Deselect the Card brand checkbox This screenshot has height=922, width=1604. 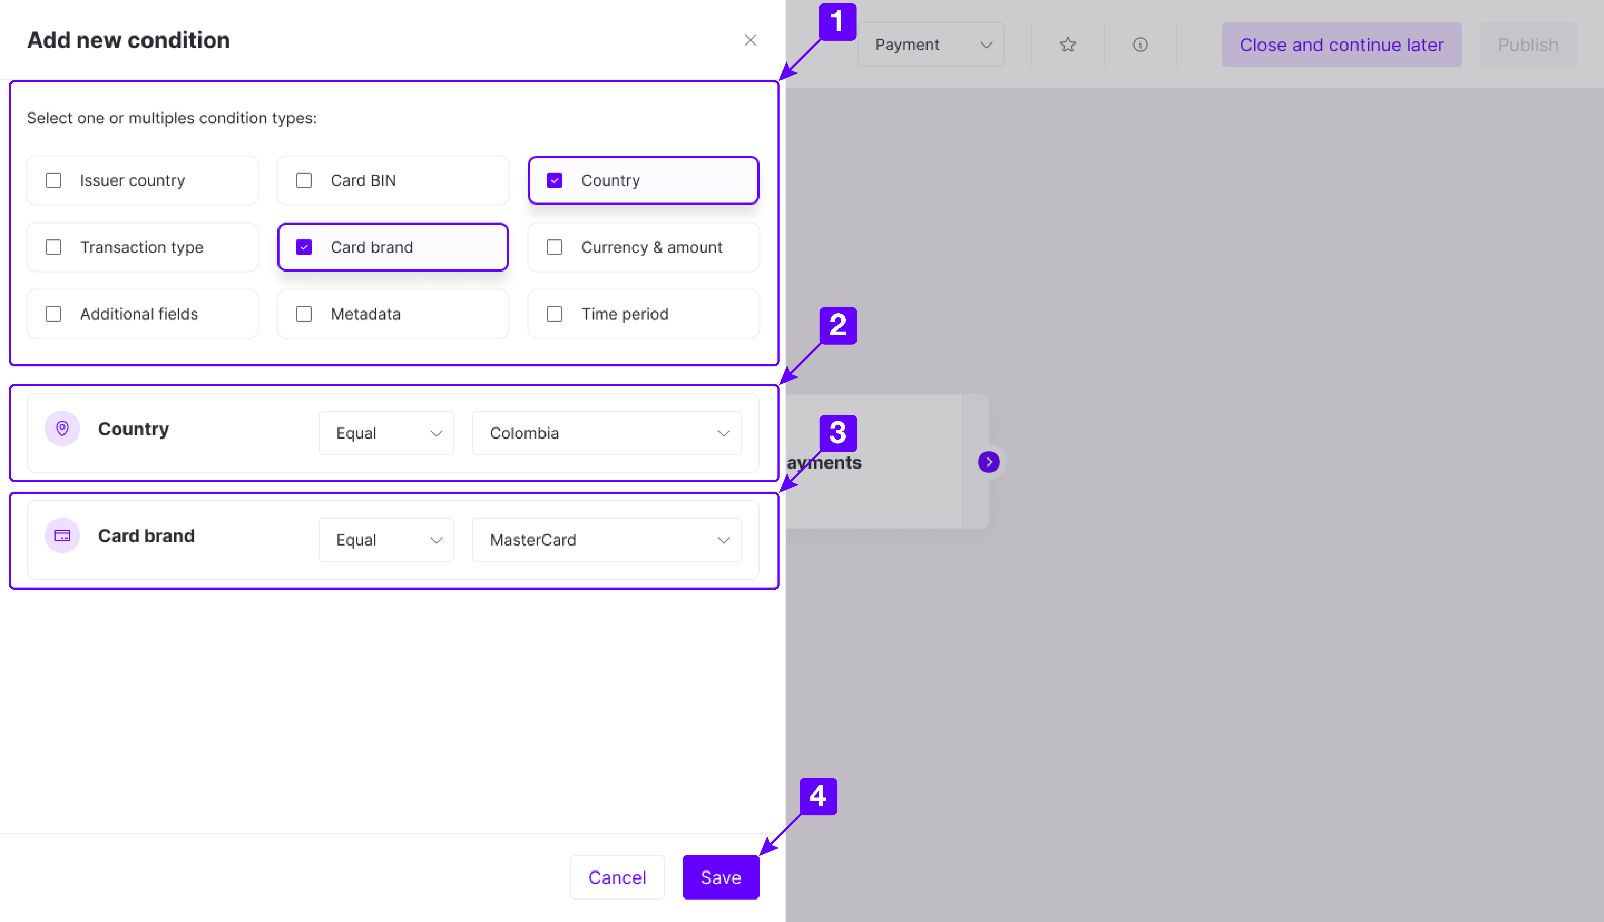tap(304, 247)
